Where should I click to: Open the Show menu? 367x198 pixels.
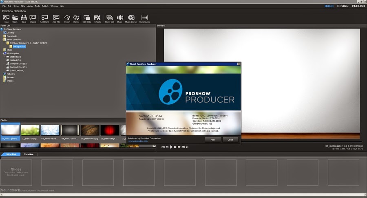tap(16, 6)
